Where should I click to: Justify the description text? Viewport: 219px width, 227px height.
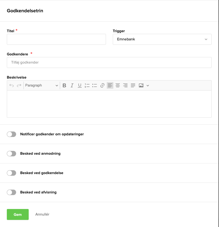tap(133, 85)
